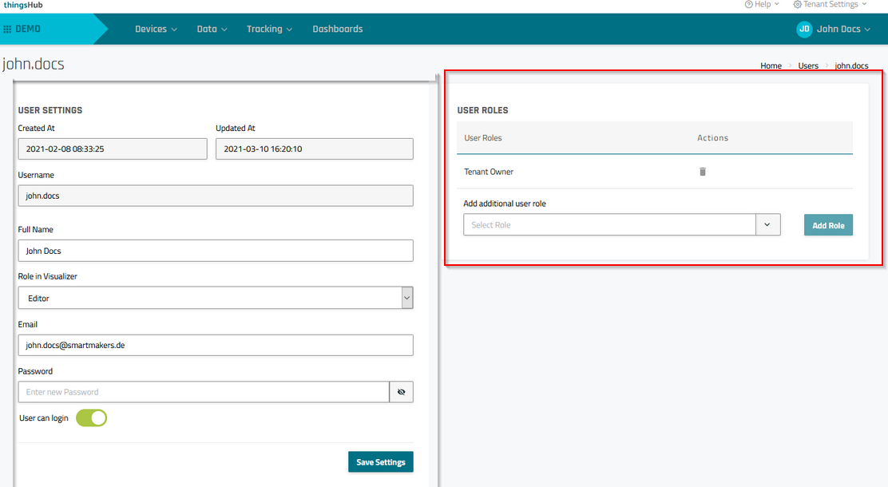Click the grid apps icon beside DEMO

[8, 30]
